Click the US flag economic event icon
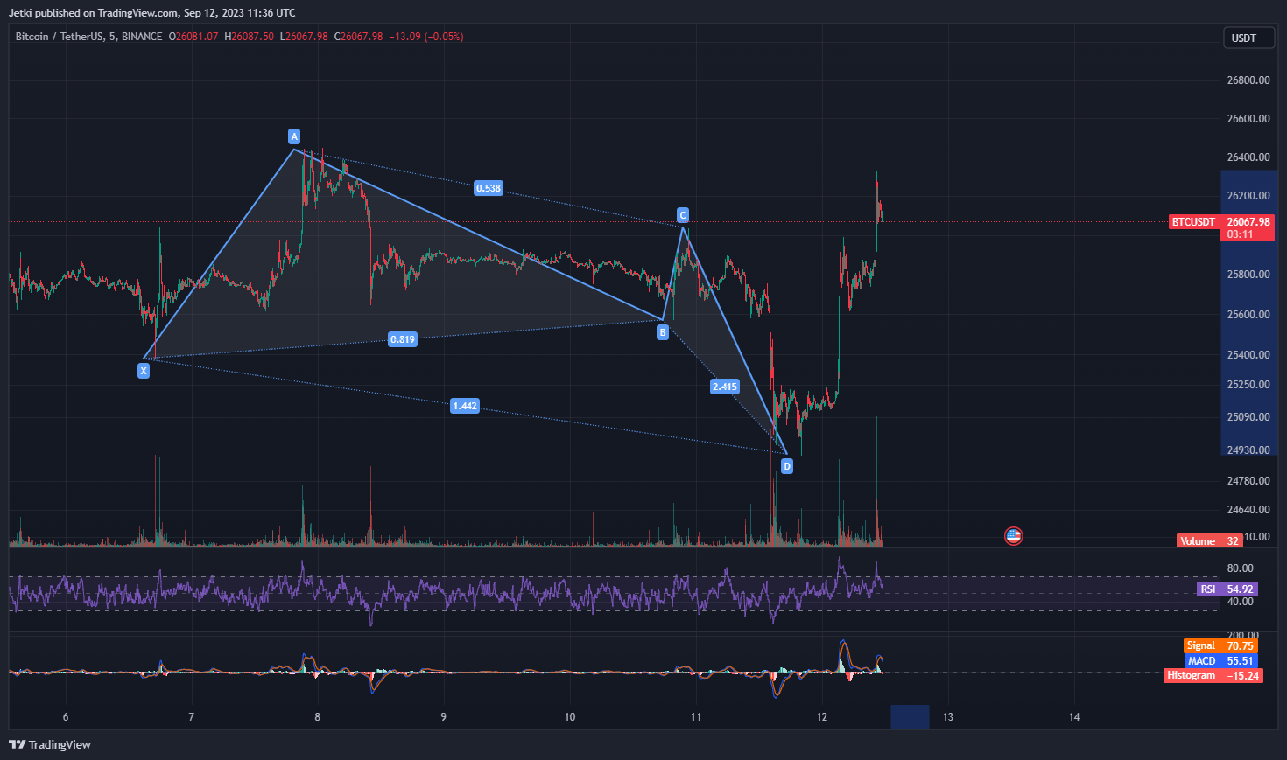This screenshot has height=760, width=1287. pyautogui.click(x=1014, y=536)
